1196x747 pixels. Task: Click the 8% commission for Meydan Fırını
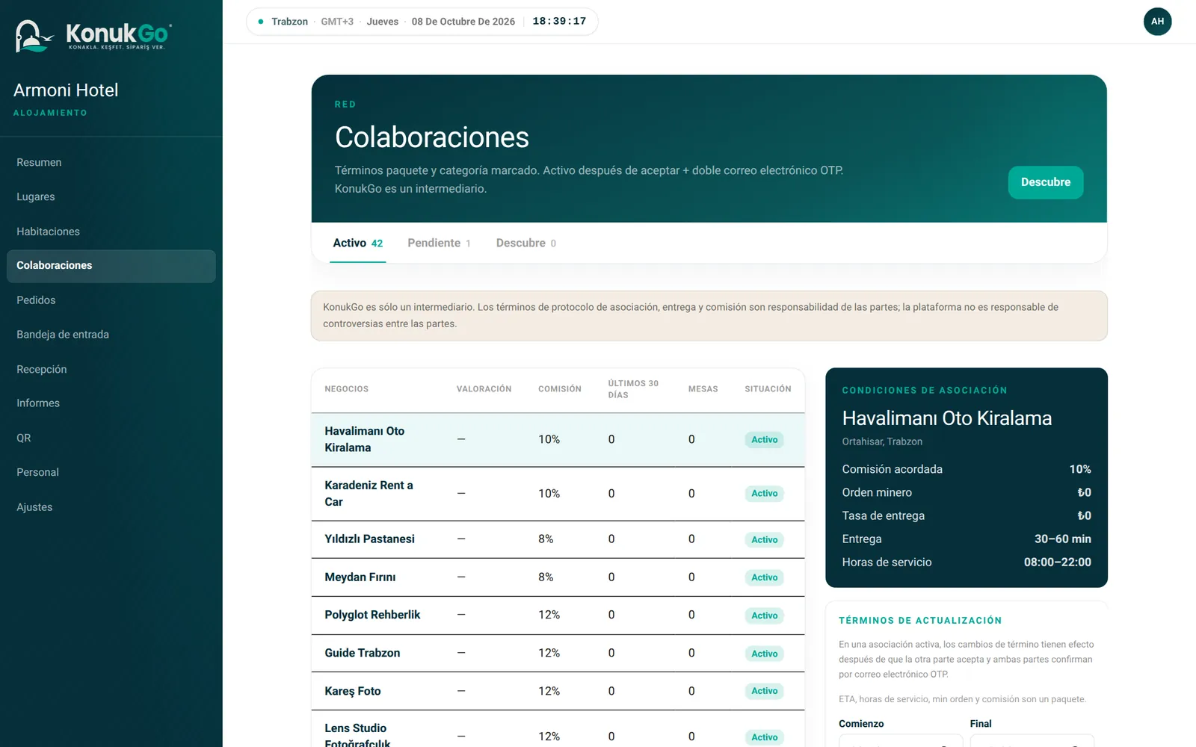pos(546,577)
